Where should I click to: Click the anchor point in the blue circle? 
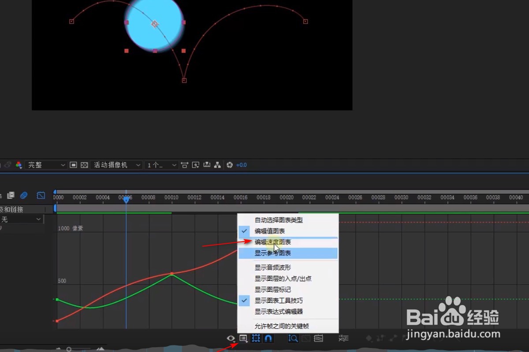point(155,24)
